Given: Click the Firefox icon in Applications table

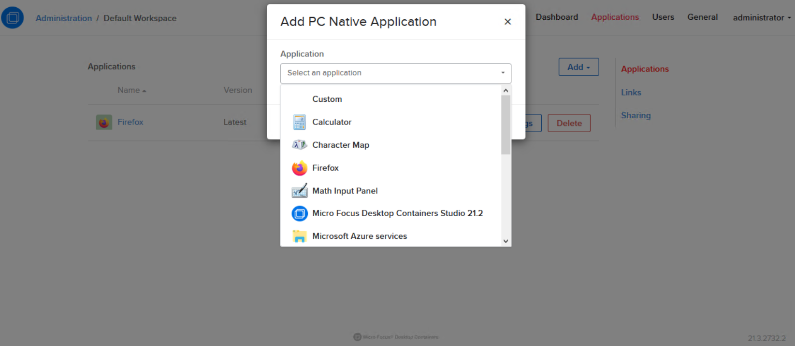Looking at the screenshot, I should (104, 123).
